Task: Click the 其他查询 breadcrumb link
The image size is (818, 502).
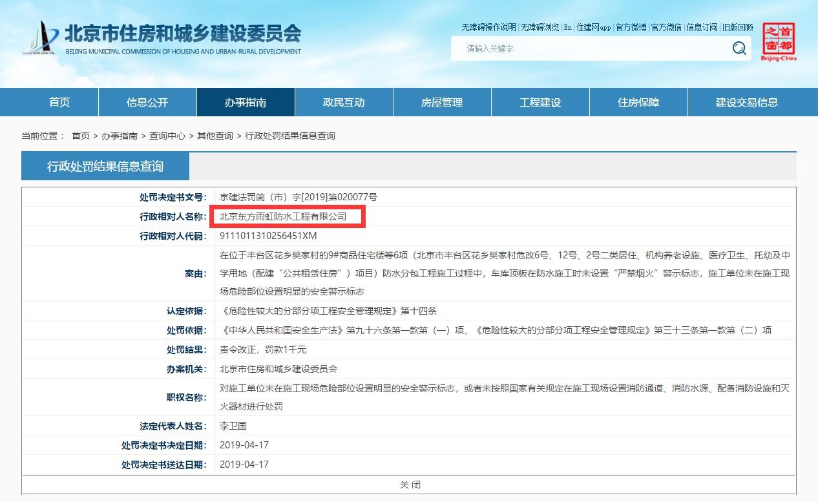Action: pyautogui.click(x=215, y=136)
